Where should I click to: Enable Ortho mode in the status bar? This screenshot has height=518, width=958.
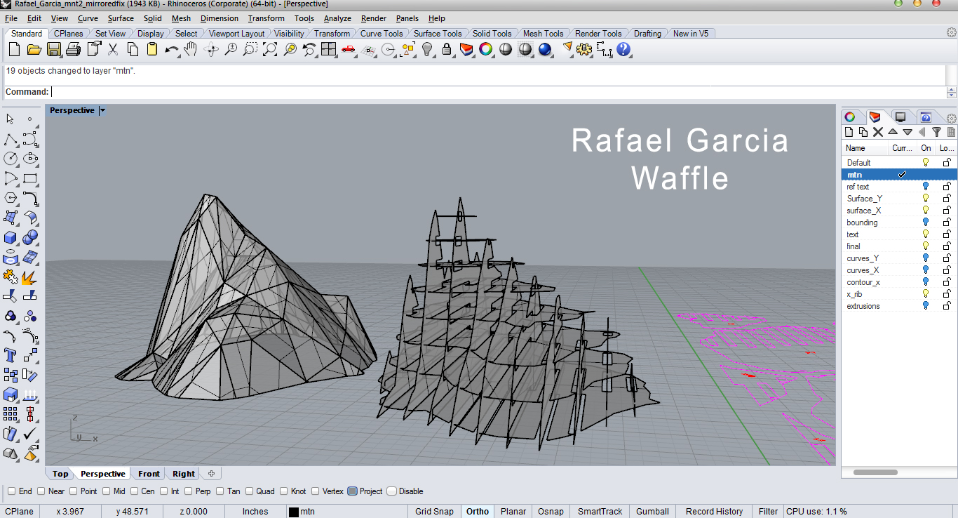[477, 512]
